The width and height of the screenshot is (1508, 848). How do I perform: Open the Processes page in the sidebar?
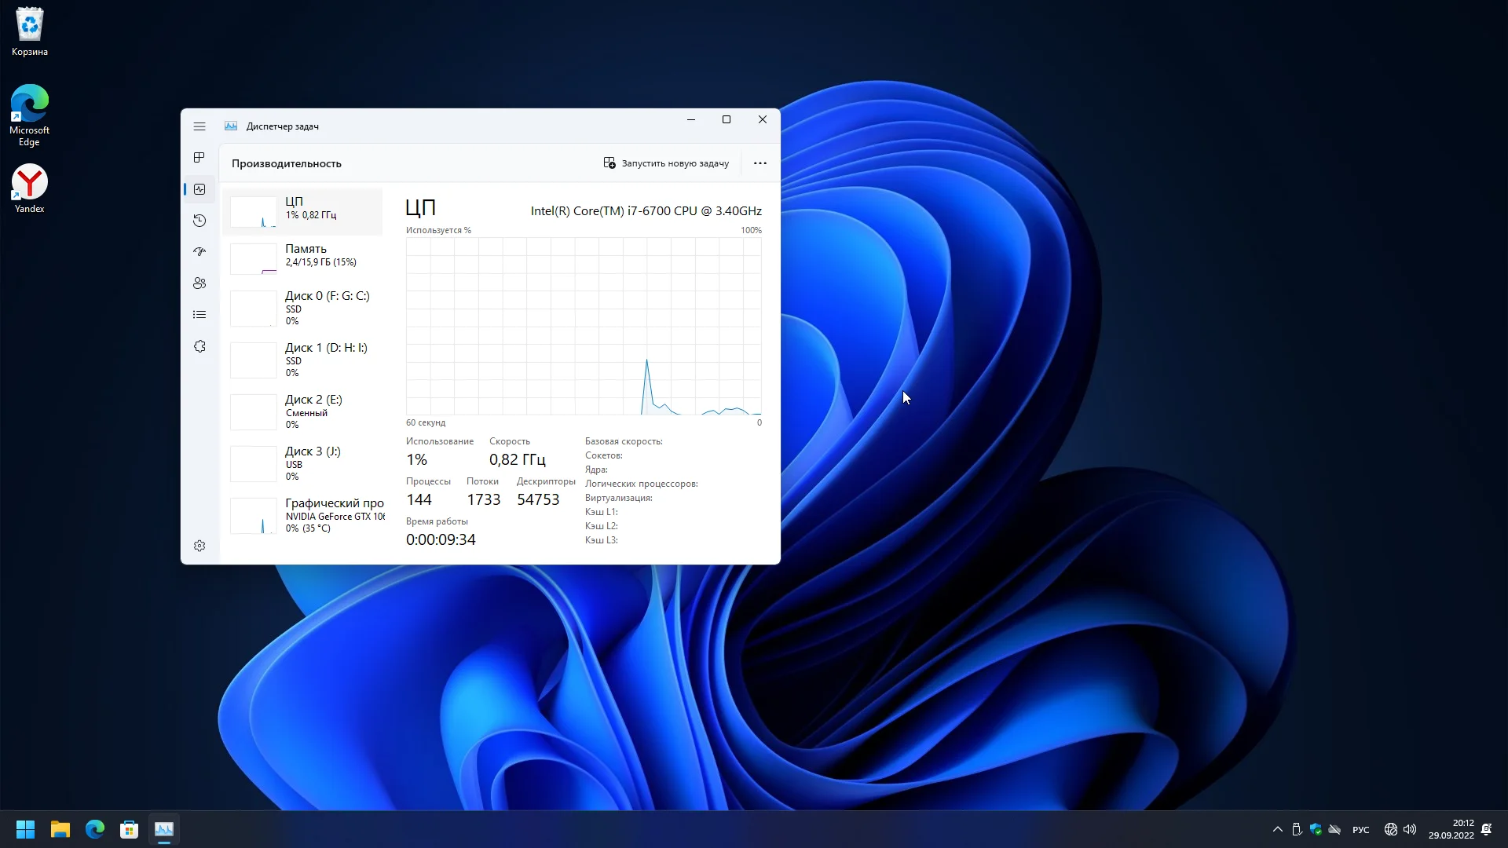click(x=199, y=158)
